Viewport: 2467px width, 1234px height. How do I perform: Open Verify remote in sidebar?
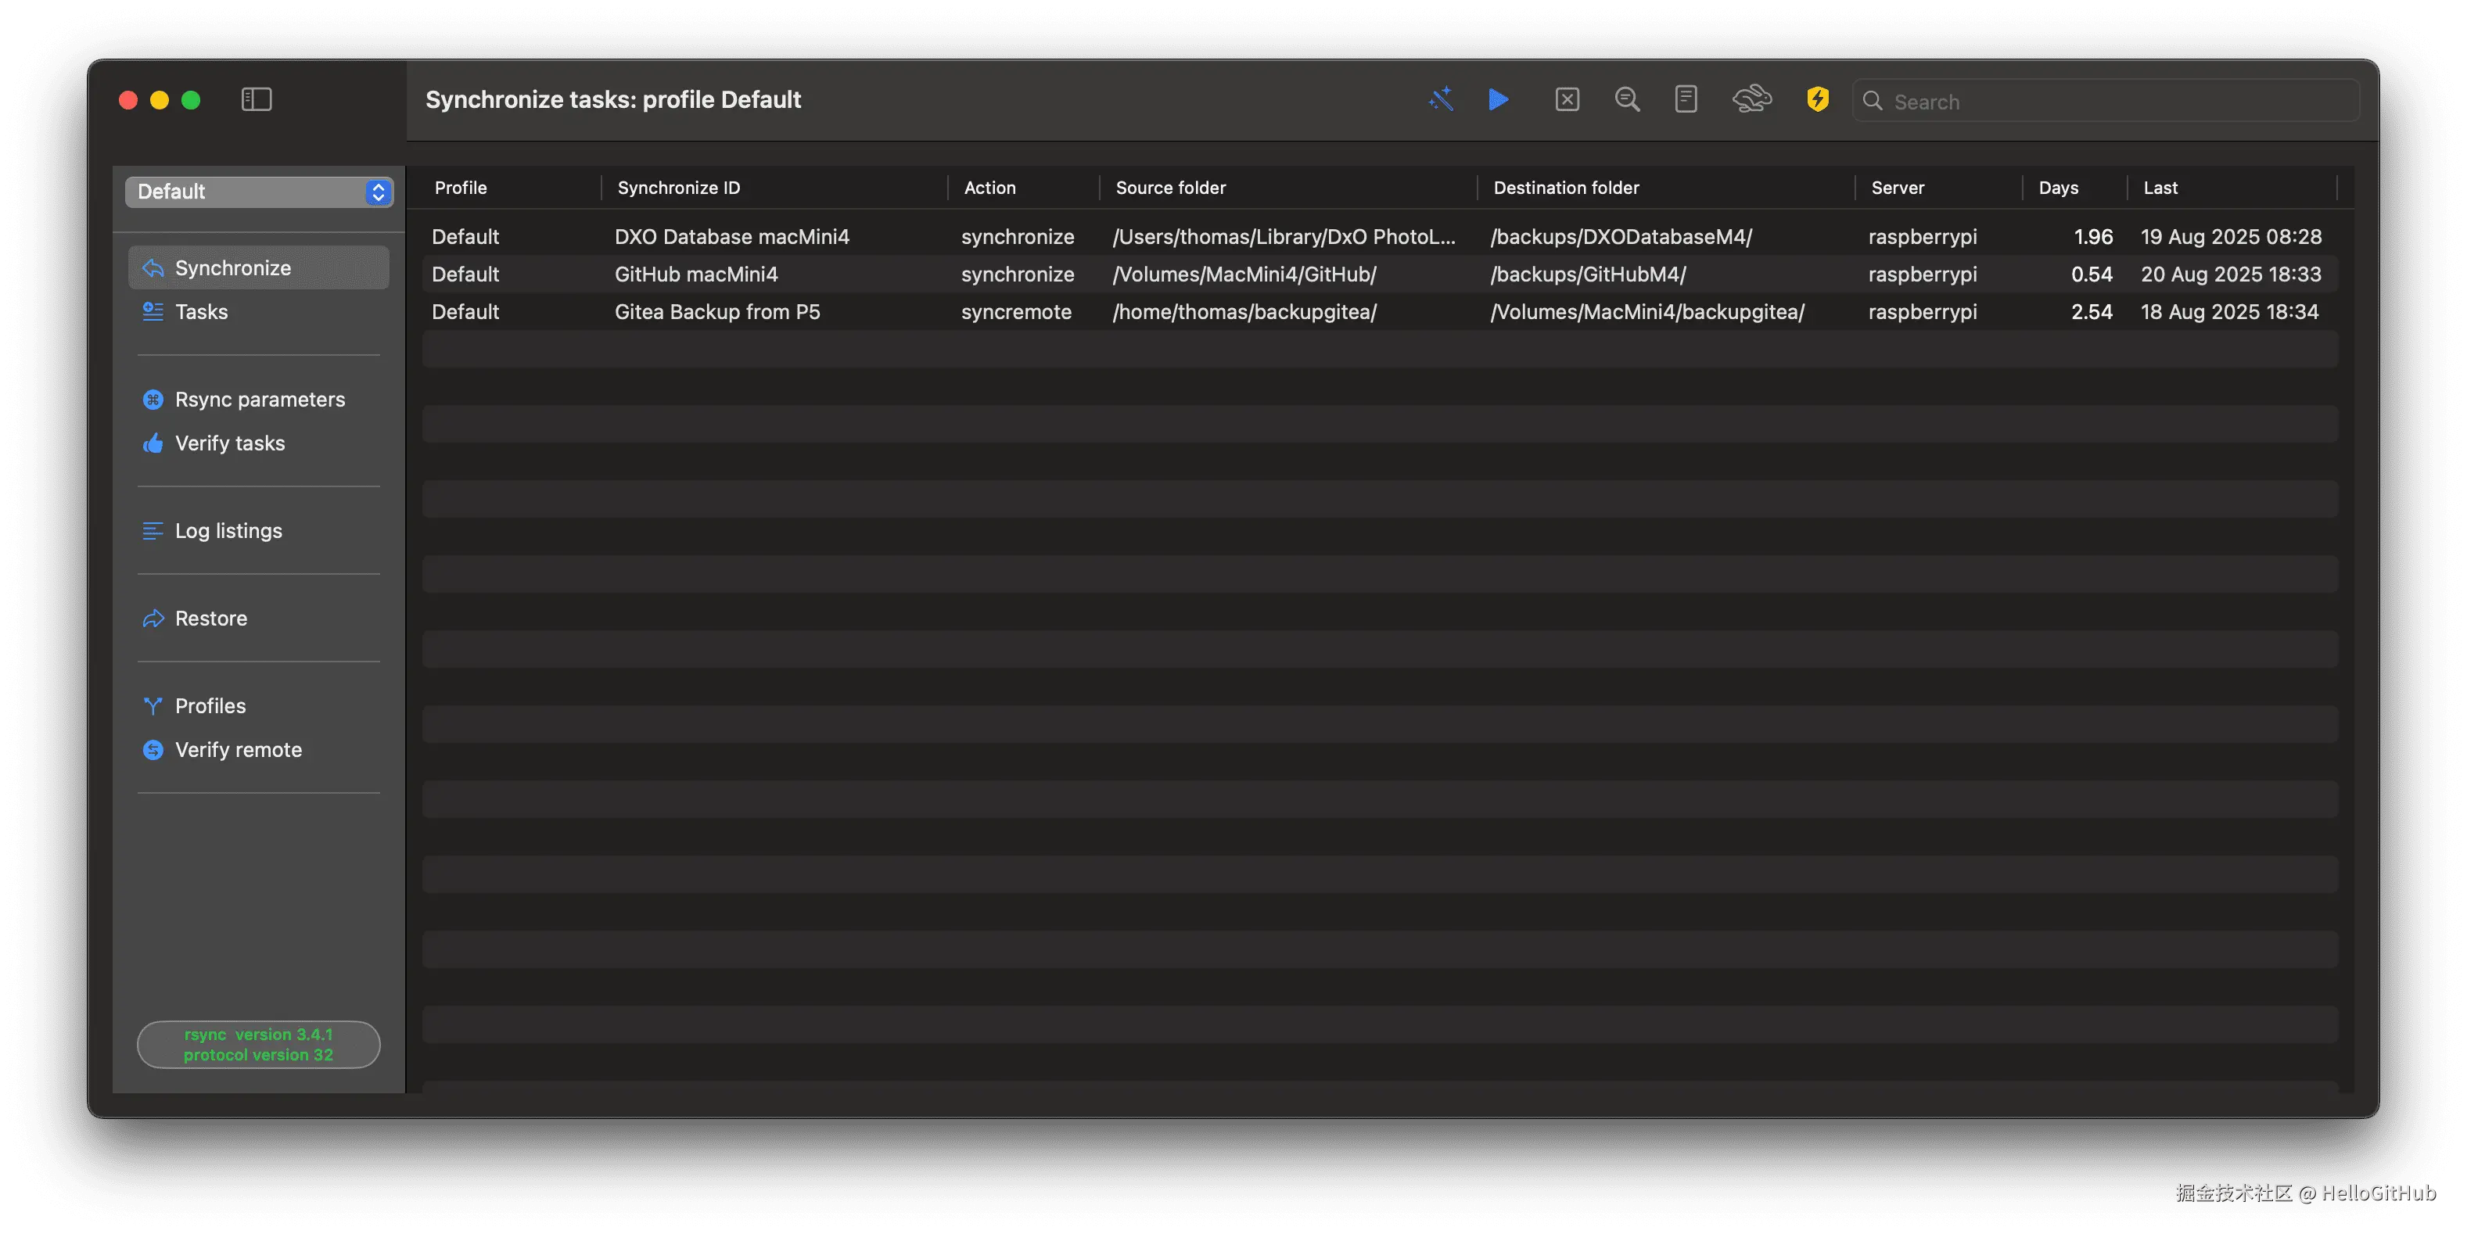tap(238, 751)
